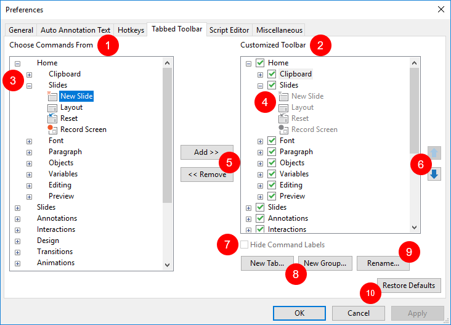The height and width of the screenshot is (325, 451).
Task: Select the Interactions node in the left commands tree
Action: [56, 229]
